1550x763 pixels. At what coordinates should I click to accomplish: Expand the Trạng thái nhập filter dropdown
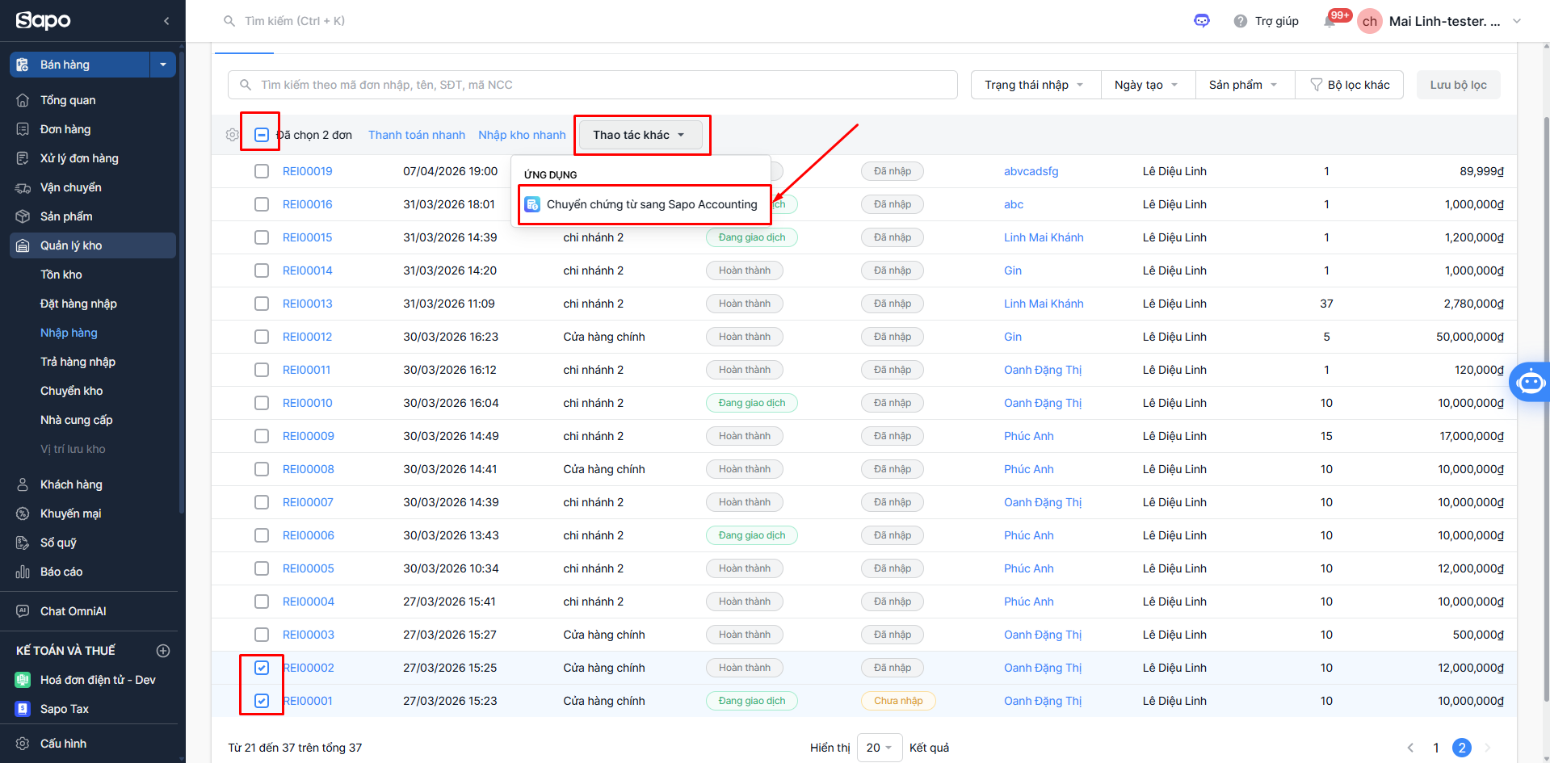tap(1035, 85)
